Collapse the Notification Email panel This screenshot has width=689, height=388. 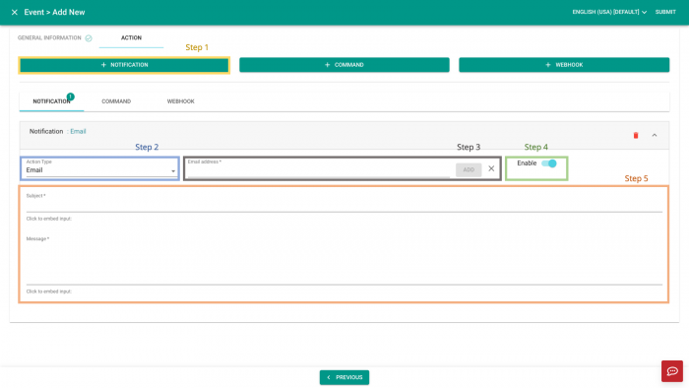click(655, 135)
